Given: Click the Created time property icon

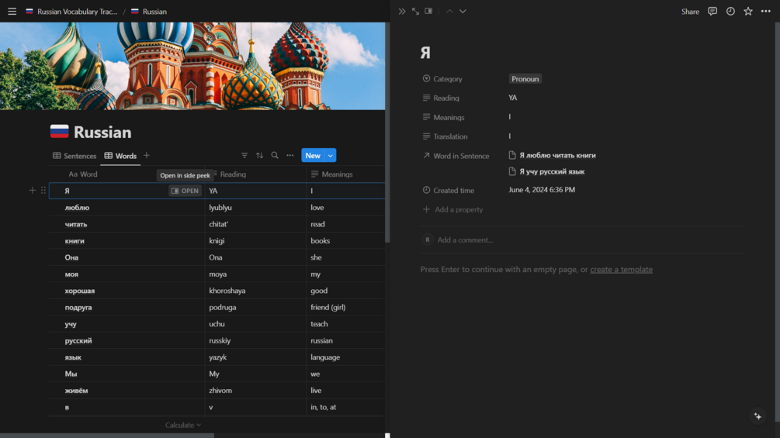Looking at the screenshot, I should coord(426,190).
